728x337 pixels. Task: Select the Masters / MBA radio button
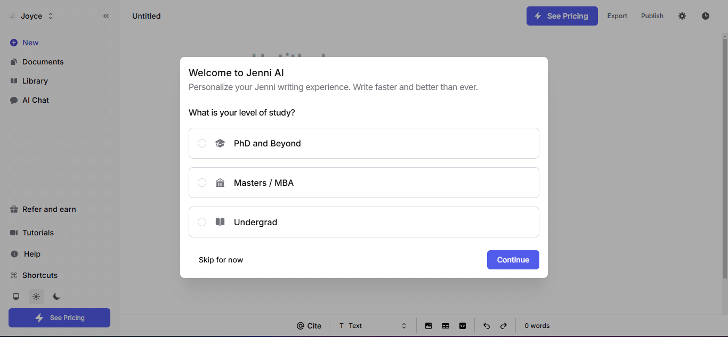[x=202, y=183]
